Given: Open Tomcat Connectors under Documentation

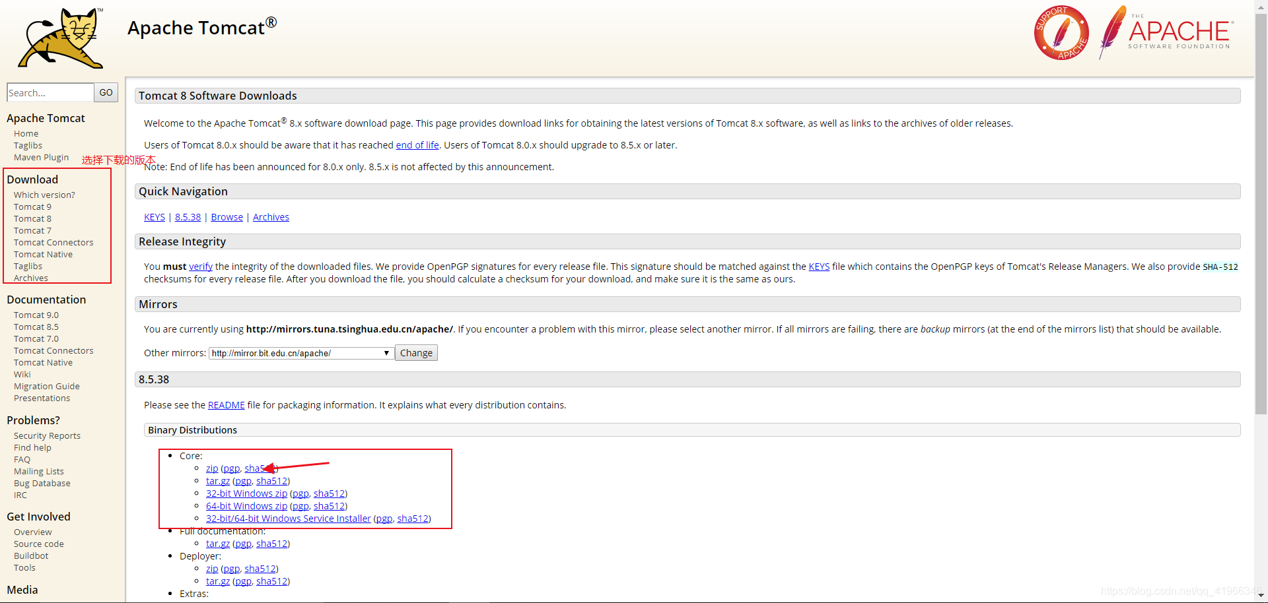Looking at the screenshot, I should pyautogui.click(x=53, y=350).
